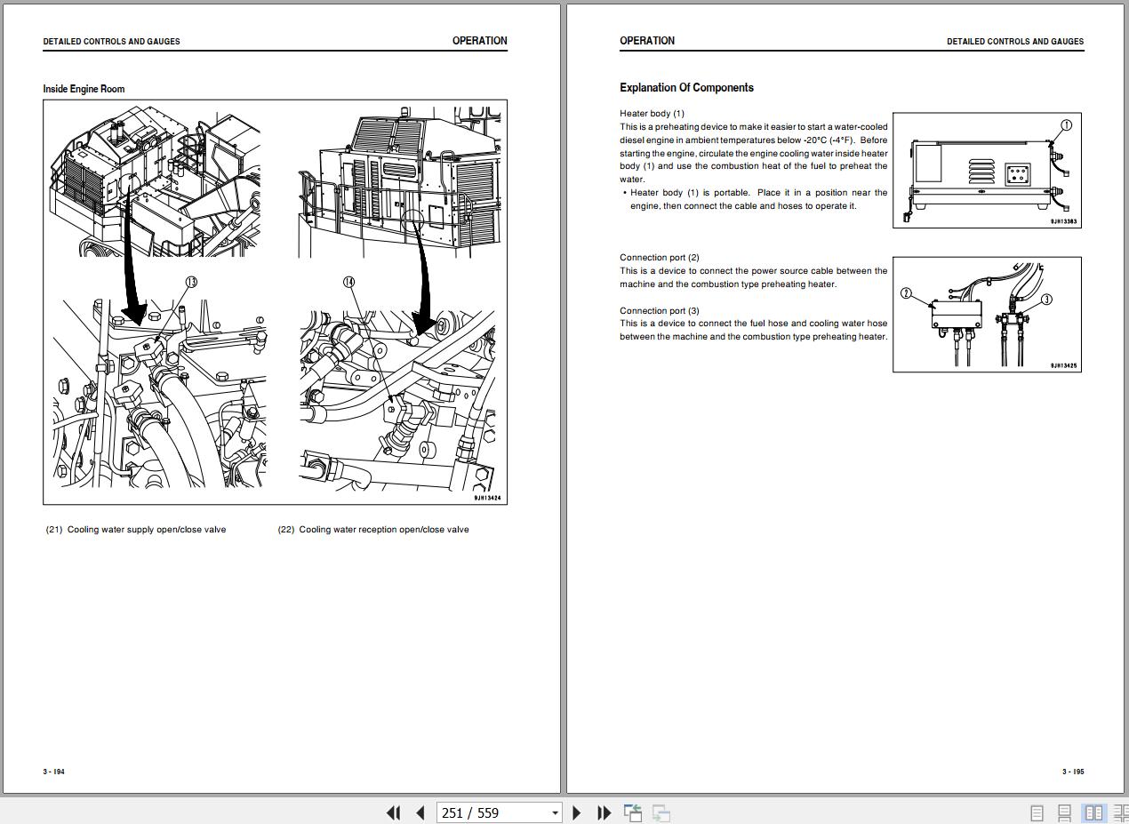Screen dimensions: 1129x824
Task: Select the two-page continuous facing view
Action: 1120,812
